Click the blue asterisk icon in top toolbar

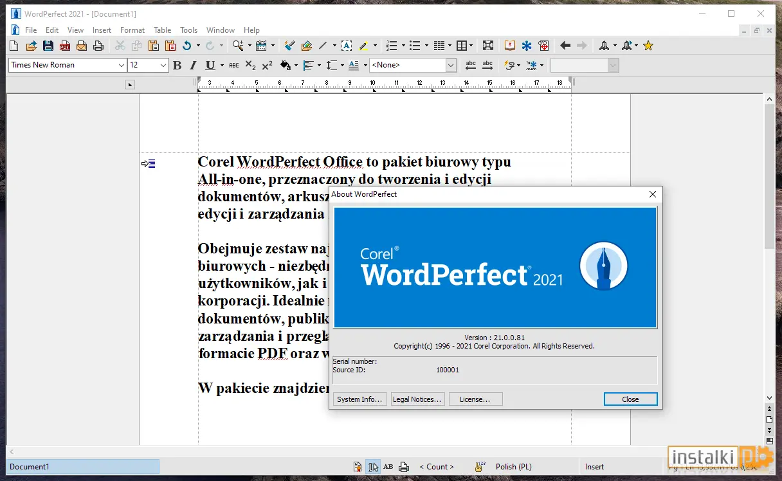pyautogui.click(x=527, y=46)
